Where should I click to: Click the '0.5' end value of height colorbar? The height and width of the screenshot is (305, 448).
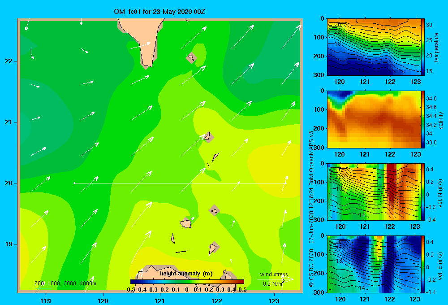point(242,290)
